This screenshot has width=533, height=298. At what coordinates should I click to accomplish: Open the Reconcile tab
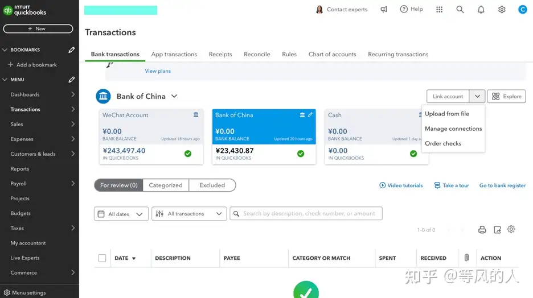pos(257,54)
